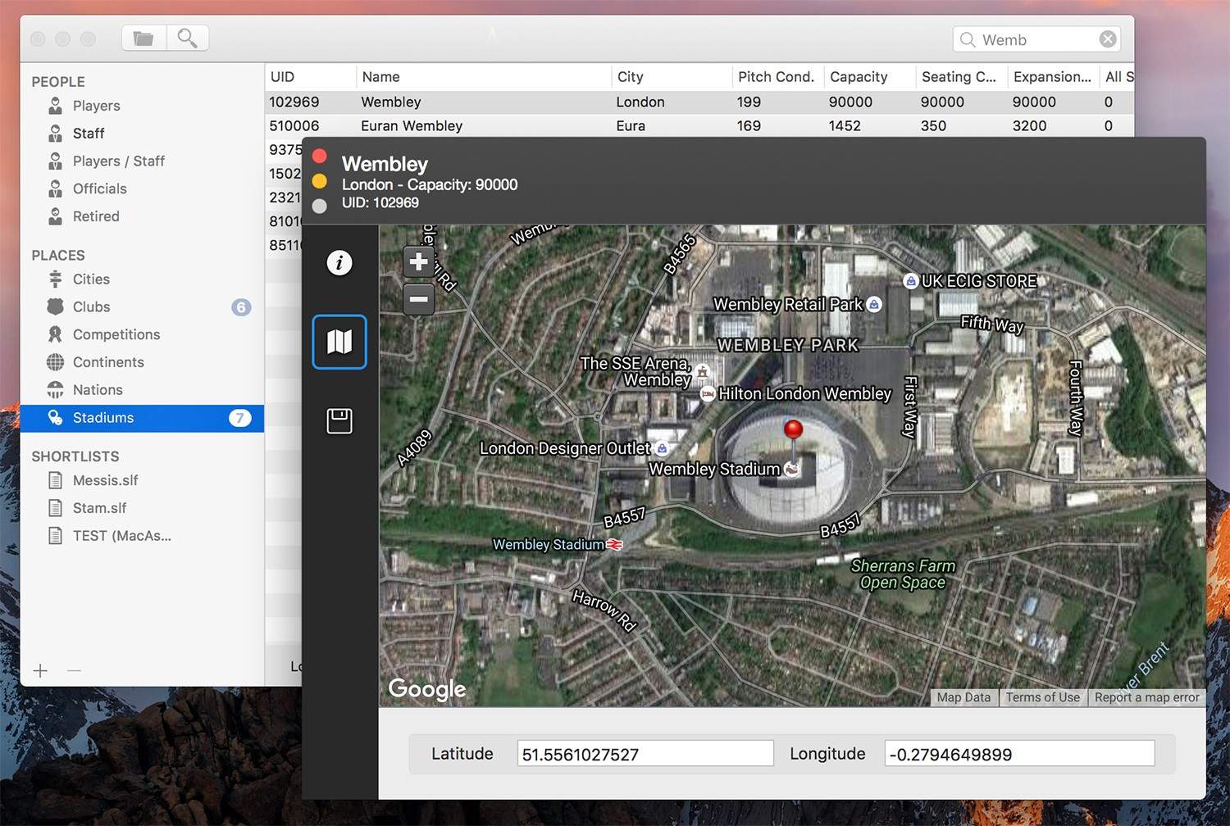
Task: Click the Clubs shield icon
Action: click(x=55, y=306)
